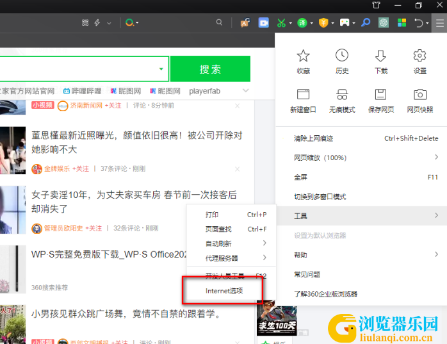Click the grid QR code icon

tap(85, 22)
